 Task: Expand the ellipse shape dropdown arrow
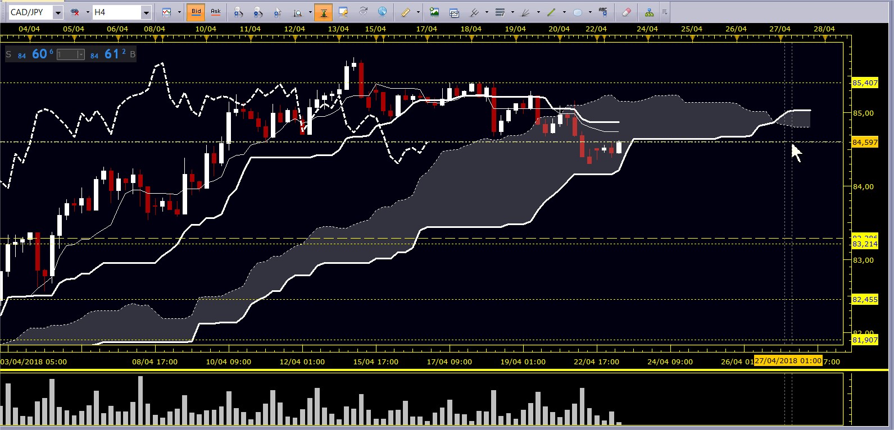pos(590,12)
